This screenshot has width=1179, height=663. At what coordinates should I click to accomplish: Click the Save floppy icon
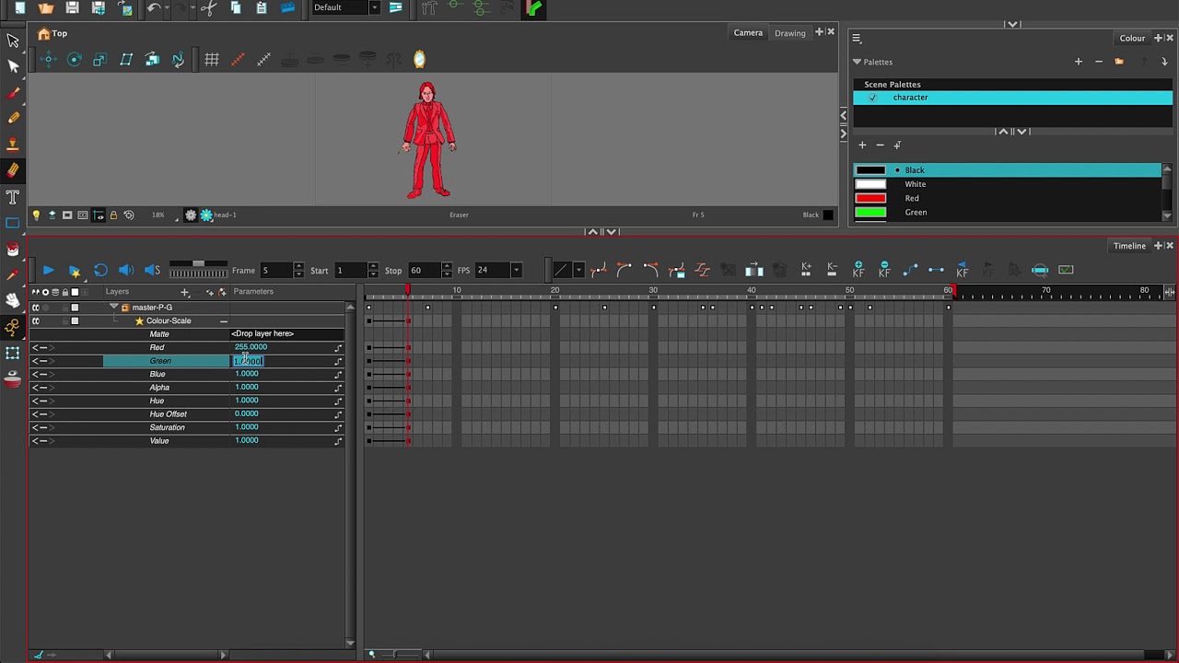72,8
